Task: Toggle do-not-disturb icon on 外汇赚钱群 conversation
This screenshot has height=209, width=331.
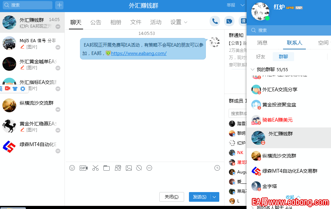Action: click(58, 27)
